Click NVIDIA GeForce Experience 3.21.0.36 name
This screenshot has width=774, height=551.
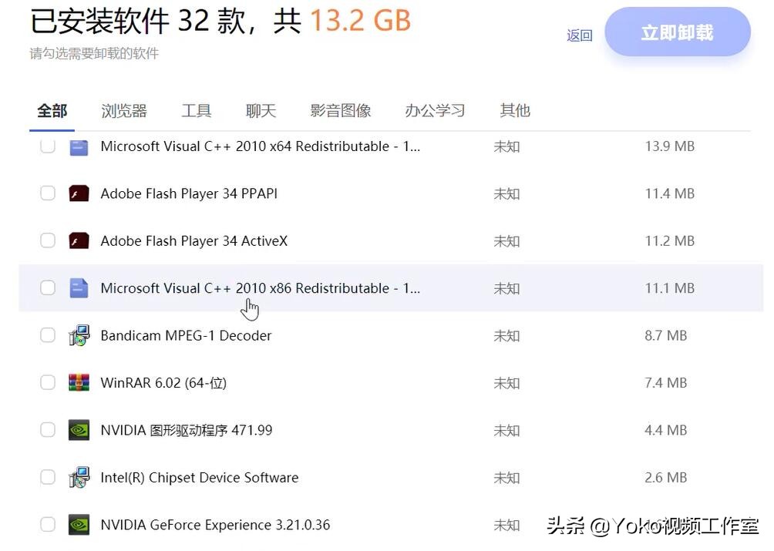215,525
